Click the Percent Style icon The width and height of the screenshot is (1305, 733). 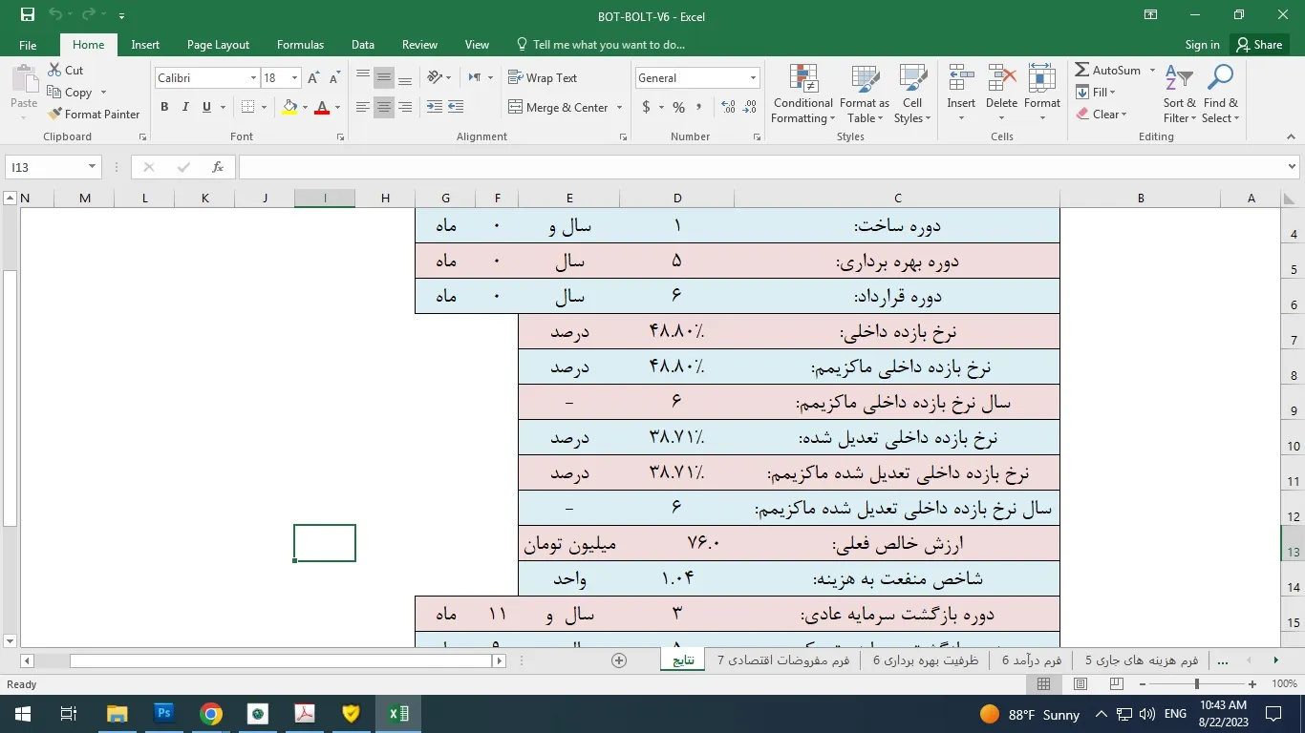click(678, 108)
